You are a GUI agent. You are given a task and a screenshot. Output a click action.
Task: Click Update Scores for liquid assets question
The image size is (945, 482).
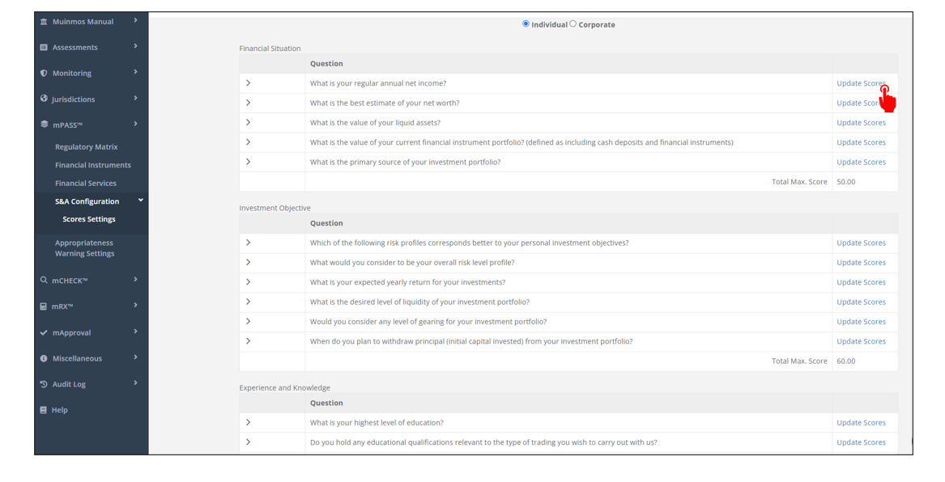(861, 123)
